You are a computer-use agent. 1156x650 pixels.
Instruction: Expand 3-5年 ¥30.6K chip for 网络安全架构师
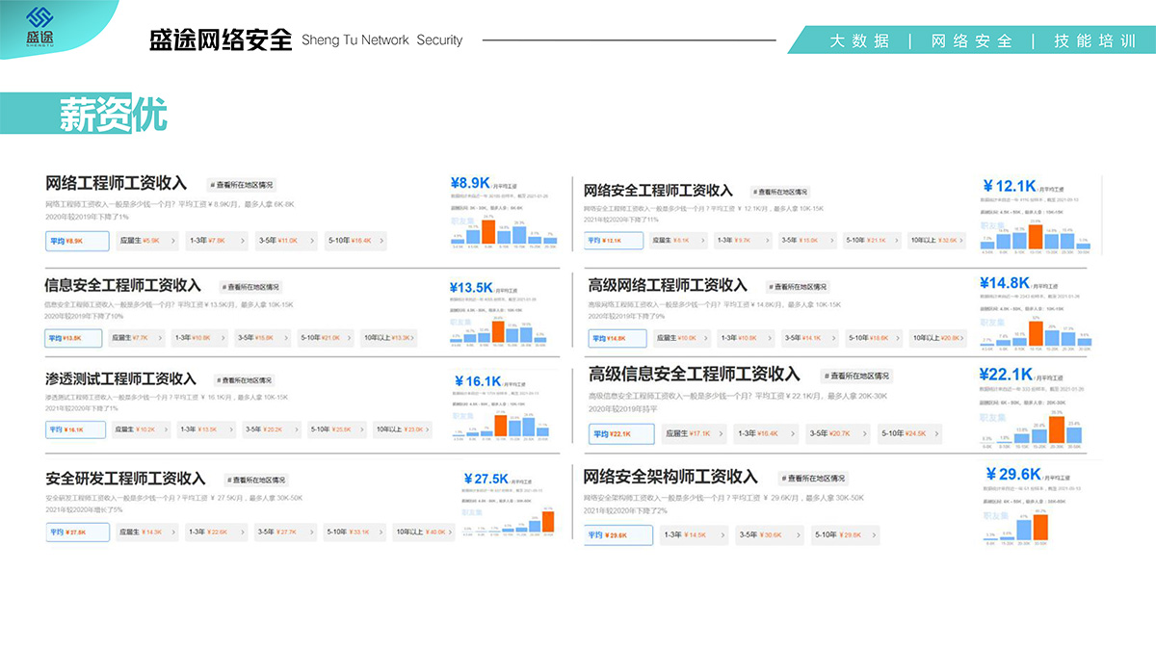point(766,534)
